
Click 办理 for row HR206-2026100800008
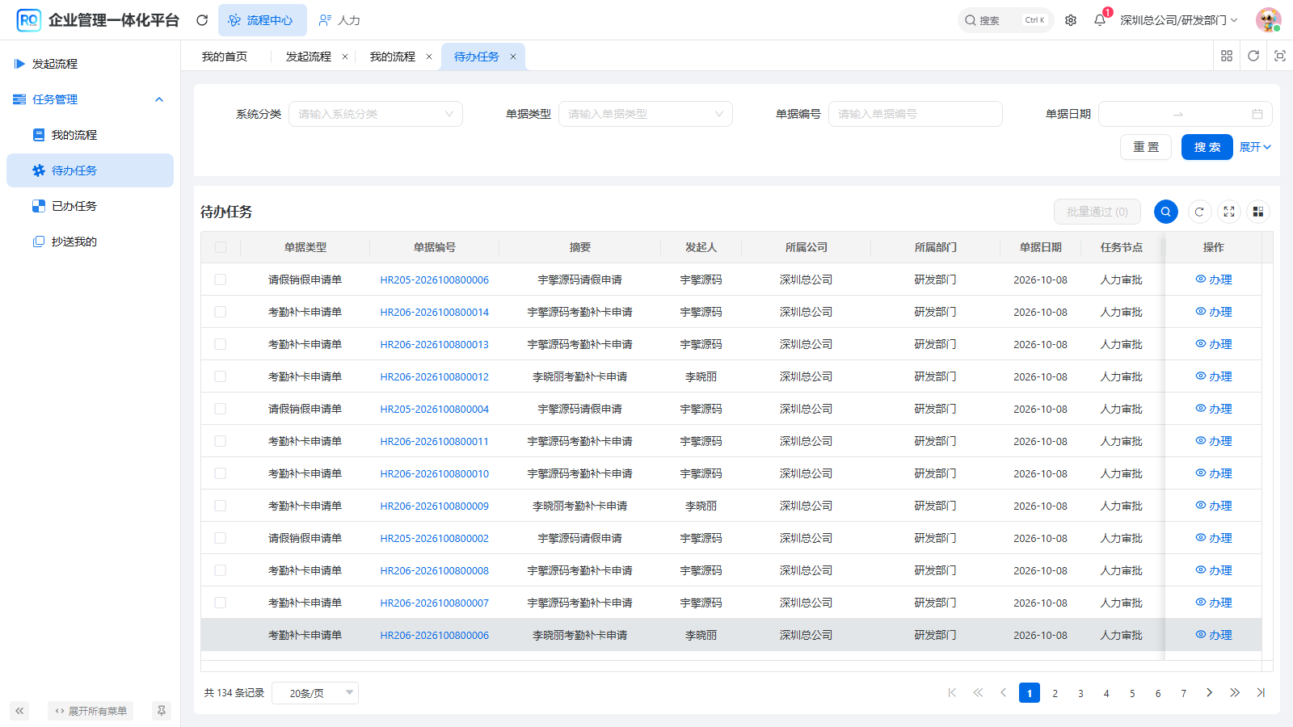pos(1214,570)
